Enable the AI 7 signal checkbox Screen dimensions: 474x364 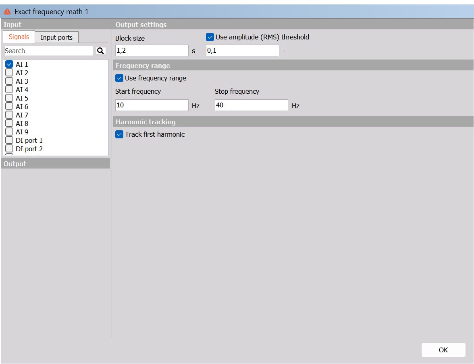tap(9, 115)
